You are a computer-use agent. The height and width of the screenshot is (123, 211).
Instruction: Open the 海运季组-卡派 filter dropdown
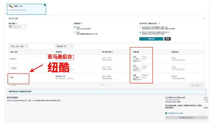click(64, 46)
